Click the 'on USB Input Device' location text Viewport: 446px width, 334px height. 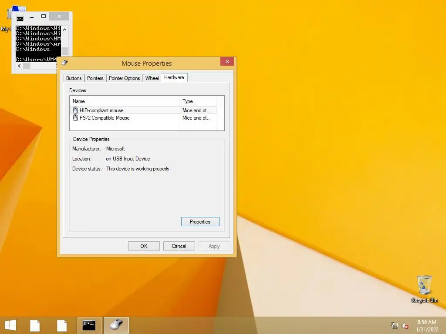coord(128,159)
